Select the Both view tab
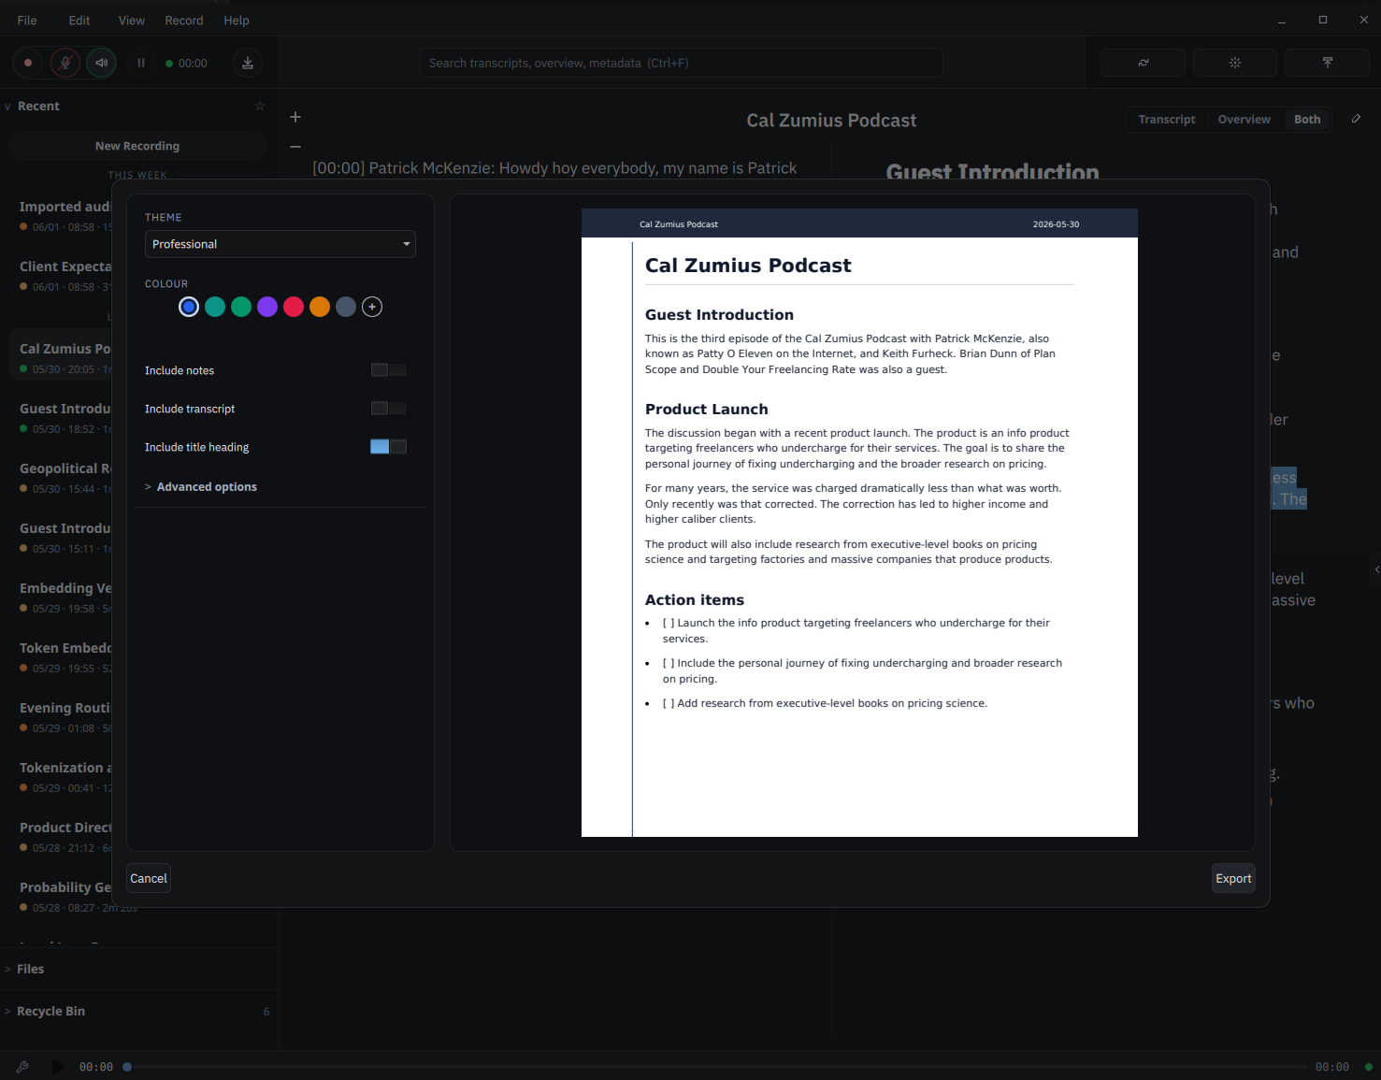The image size is (1381, 1080). pos(1307,120)
